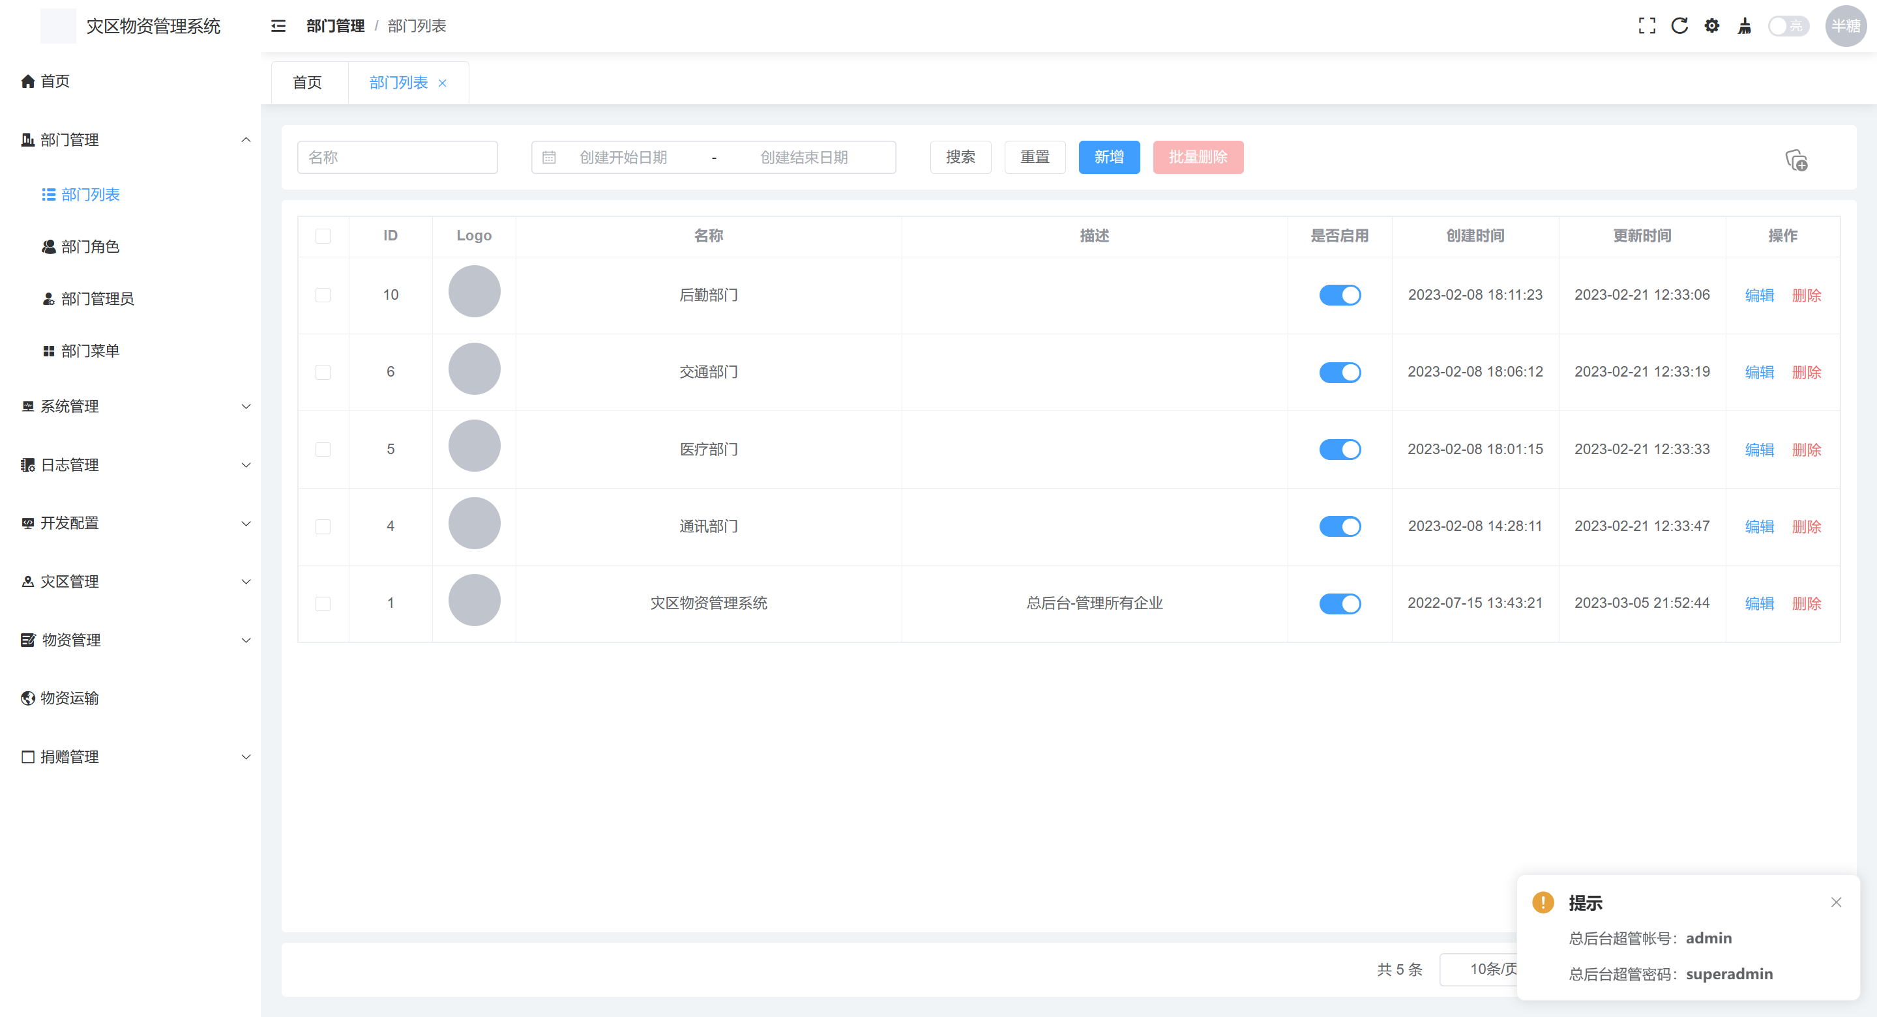
Task: Disable the 医疗部门 enabled switch
Action: click(x=1340, y=449)
